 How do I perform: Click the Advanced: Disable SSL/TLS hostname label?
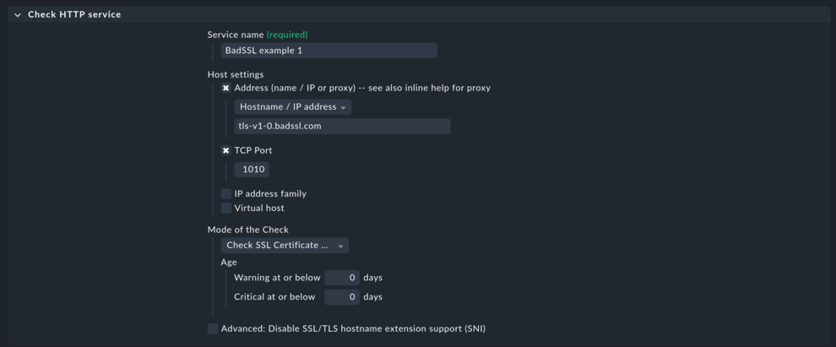click(x=353, y=329)
